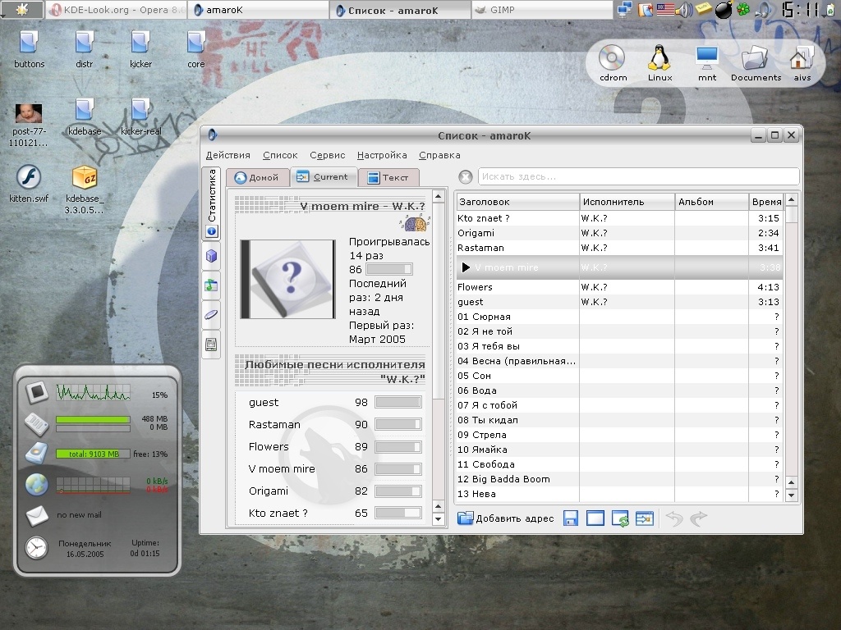
Task: Click guest in favorite songs list
Action: 264,402
